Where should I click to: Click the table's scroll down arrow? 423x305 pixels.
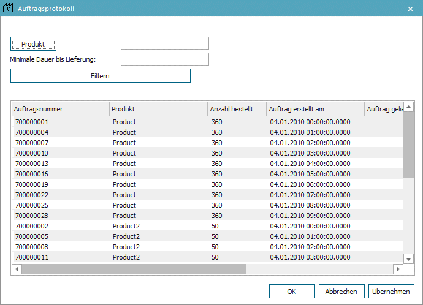tap(408, 259)
